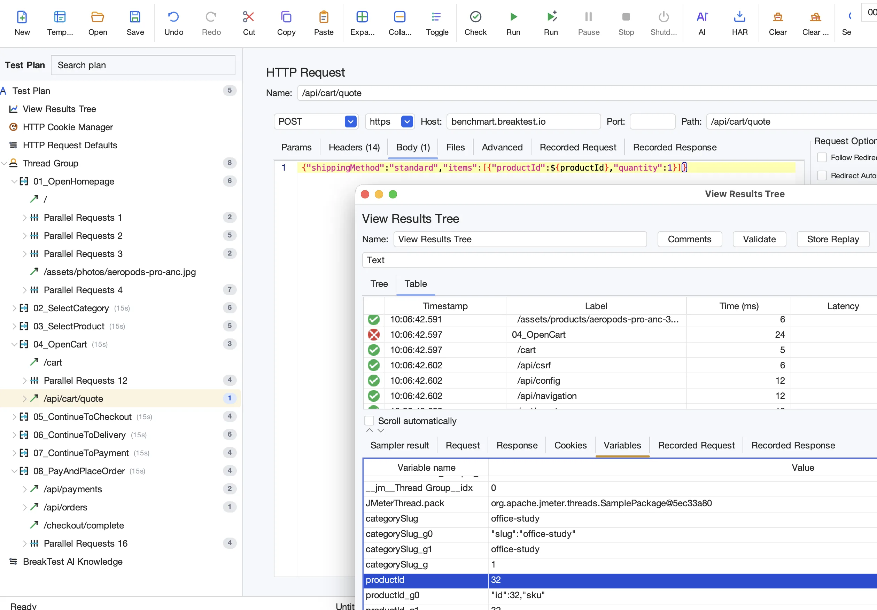Click the New toolbar icon
Screen dimensions: 877x610
coord(22,17)
